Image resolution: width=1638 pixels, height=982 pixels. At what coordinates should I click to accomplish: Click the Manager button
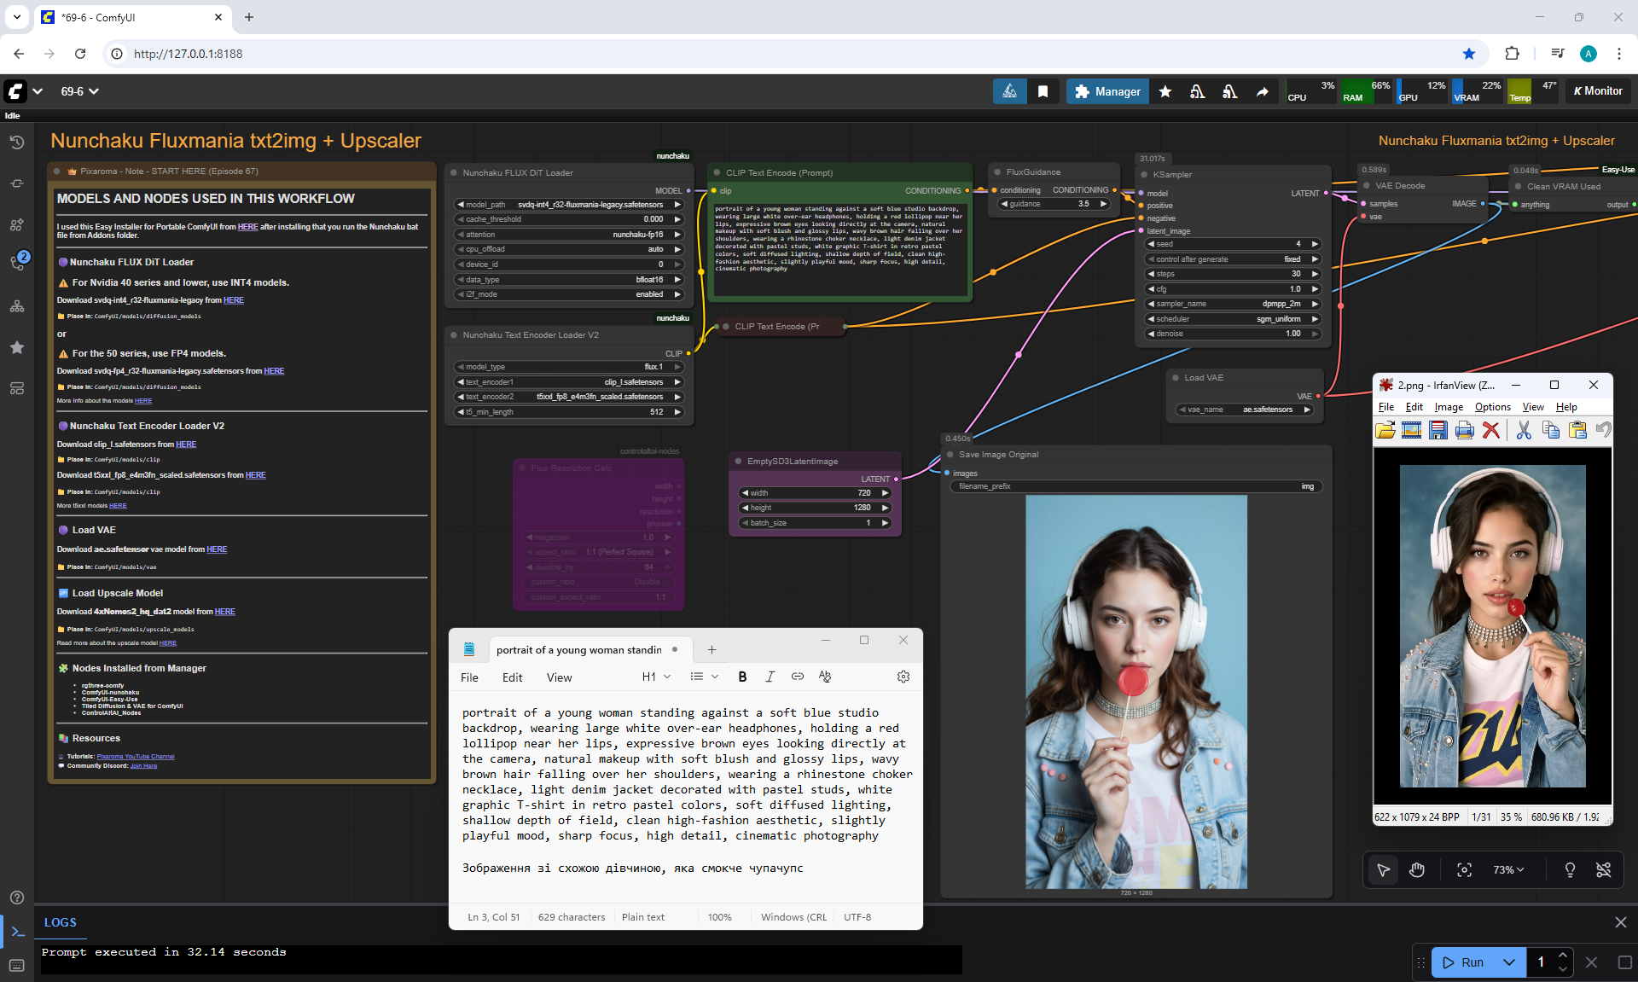click(1107, 91)
